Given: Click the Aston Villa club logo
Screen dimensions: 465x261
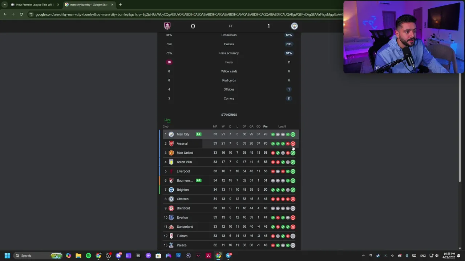Looking at the screenshot, I should 171,162.
